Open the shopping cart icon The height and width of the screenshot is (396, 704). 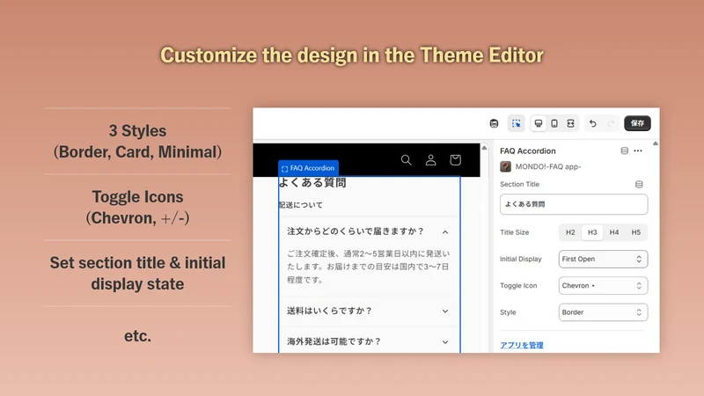[x=455, y=160]
